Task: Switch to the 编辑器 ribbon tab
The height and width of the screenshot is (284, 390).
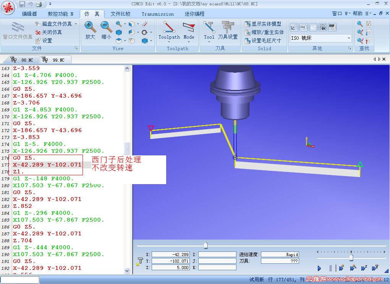Action: click(29, 14)
